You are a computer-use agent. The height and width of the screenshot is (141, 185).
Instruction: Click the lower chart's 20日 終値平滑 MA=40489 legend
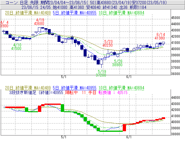[x=28, y=88]
